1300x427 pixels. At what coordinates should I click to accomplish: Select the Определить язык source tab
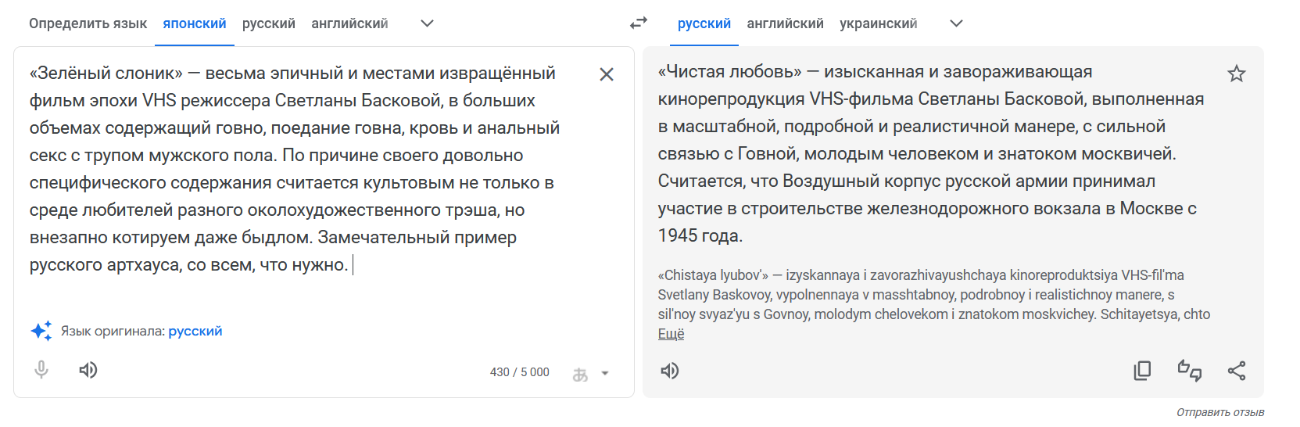(x=88, y=23)
